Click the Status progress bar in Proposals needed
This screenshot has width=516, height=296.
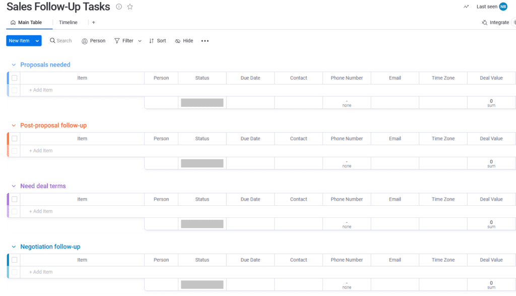(x=202, y=102)
